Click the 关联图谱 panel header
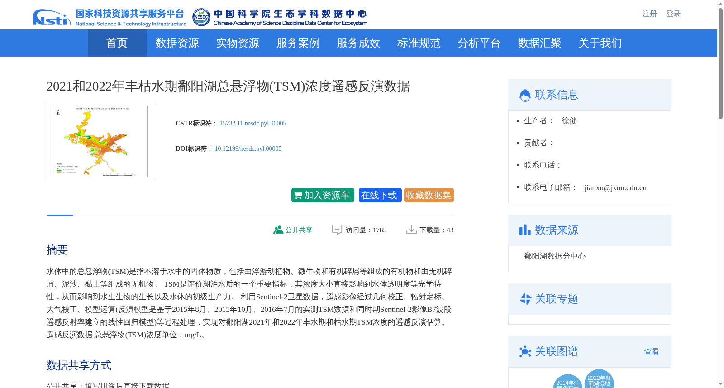 (590, 352)
